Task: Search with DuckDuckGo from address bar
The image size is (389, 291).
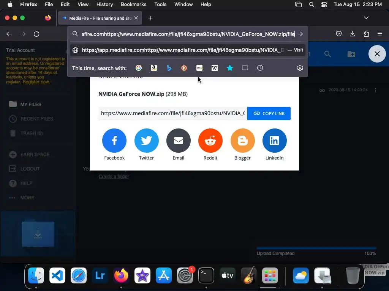Action: [x=184, y=68]
